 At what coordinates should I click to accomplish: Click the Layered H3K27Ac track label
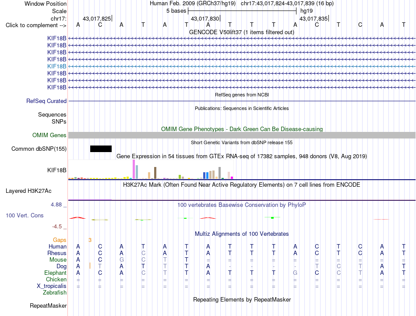click(28, 191)
